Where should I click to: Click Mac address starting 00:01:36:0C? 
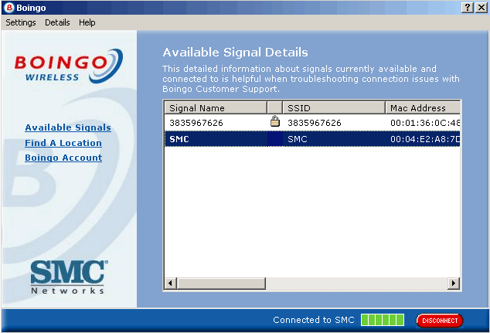(425, 123)
